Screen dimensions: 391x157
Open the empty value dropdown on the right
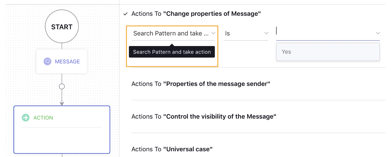[328, 33]
